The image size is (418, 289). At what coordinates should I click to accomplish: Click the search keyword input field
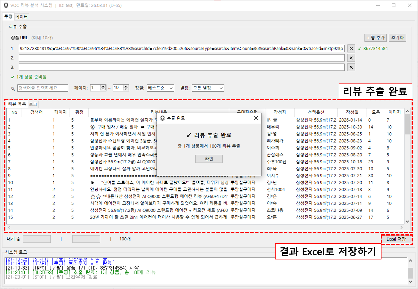pos(43,88)
